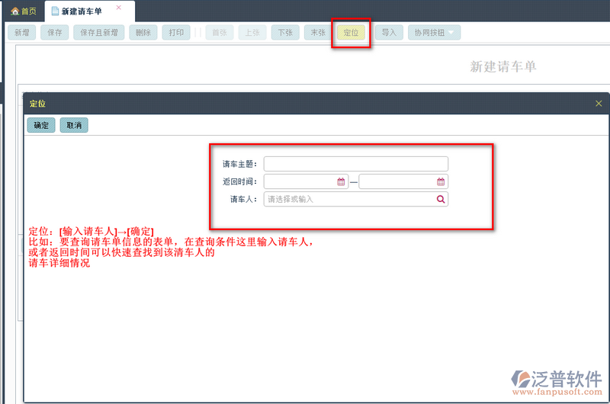Close the 新建请车单 tab
Image resolution: width=610 pixels, height=404 pixels.
tap(119, 8)
